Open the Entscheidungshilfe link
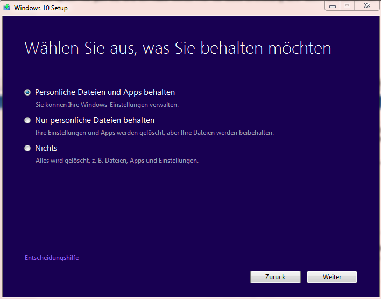This screenshot has width=381, height=299. [52, 258]
